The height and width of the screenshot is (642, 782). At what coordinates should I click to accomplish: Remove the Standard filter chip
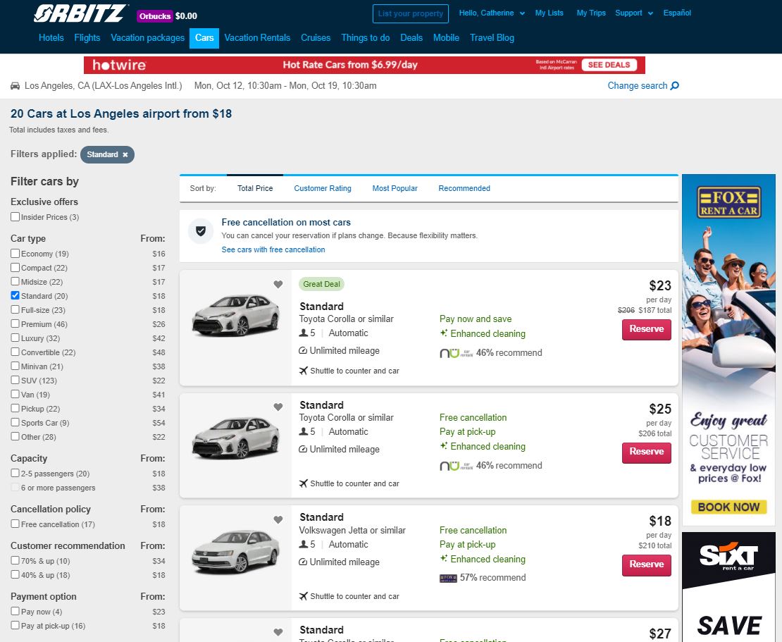[125, 154]
